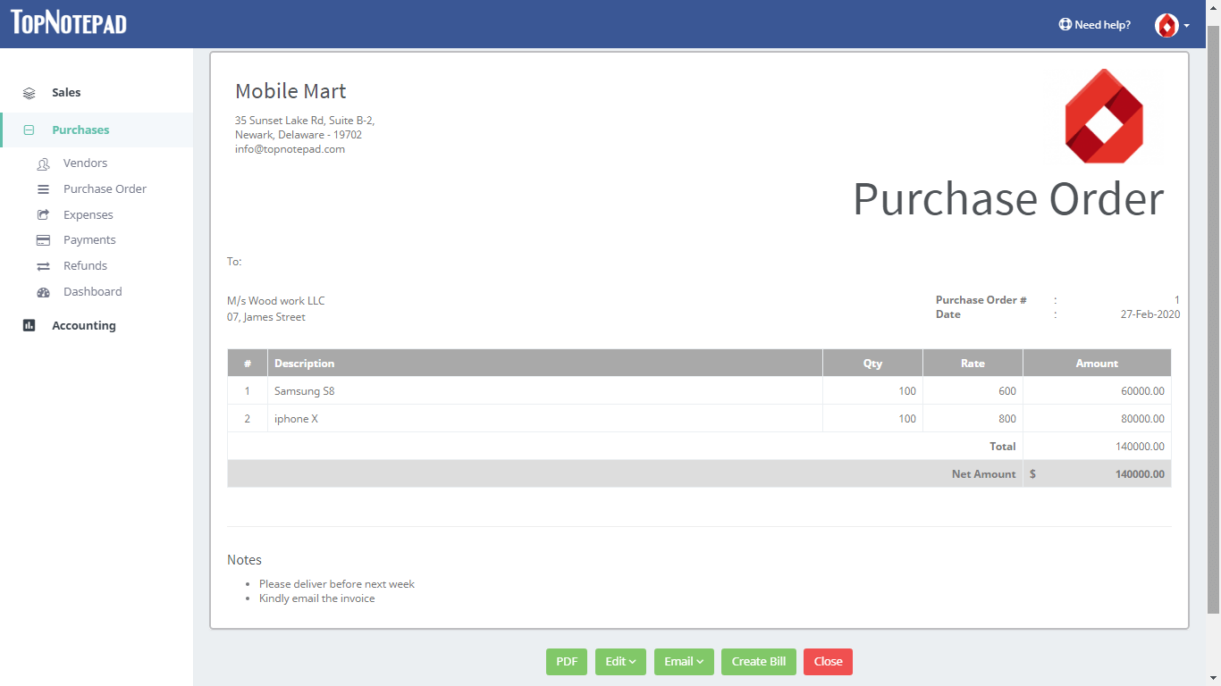1221x686 pixels.
Task: Click the Purchase Order # label
Action: click(981, 300)
